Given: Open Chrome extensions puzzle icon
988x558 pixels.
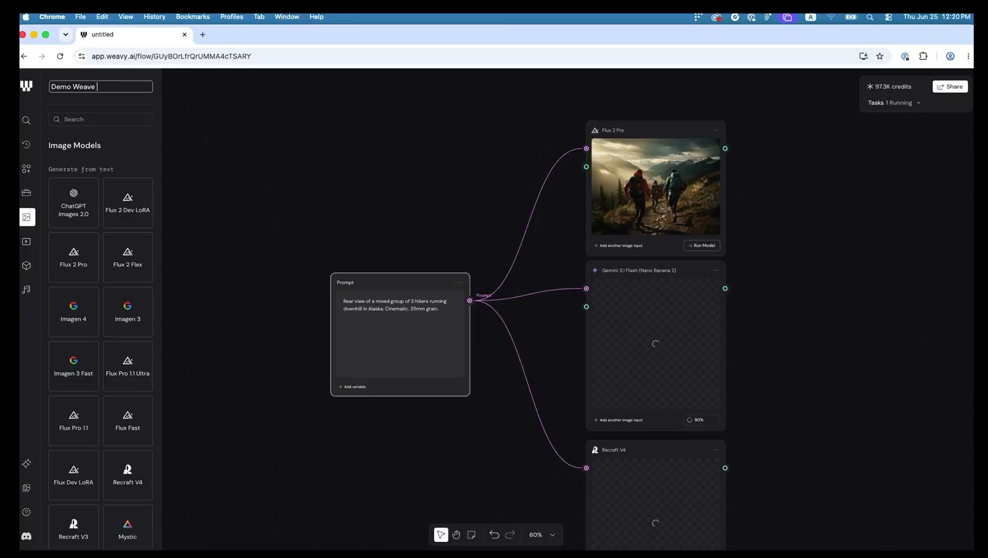Looking at the screenshot, I should [x=923, y=56].
